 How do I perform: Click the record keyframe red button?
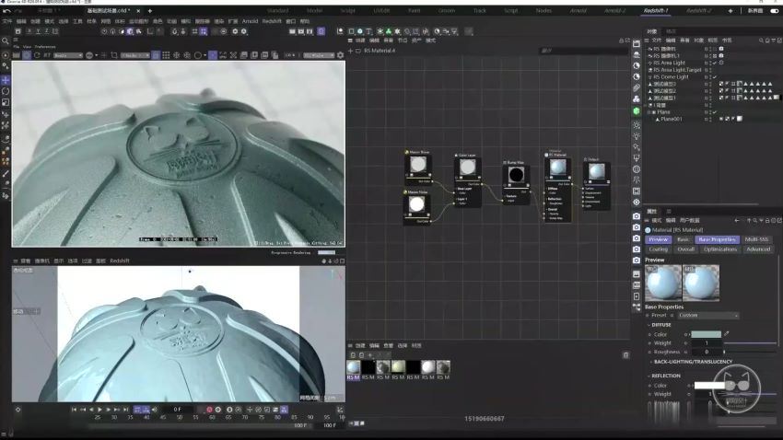[209, 410]
